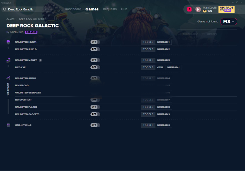
Task: Click the 100 coin balance value
Action: [210, 11]
